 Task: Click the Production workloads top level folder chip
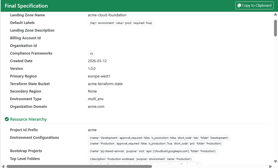(x=141, y=159)
